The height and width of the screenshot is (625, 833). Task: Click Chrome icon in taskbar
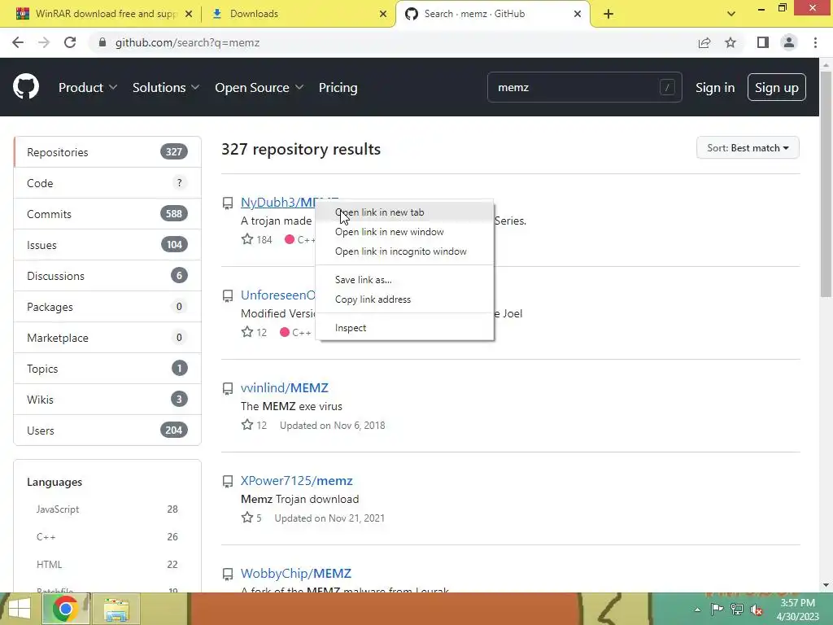coord(66,609)
